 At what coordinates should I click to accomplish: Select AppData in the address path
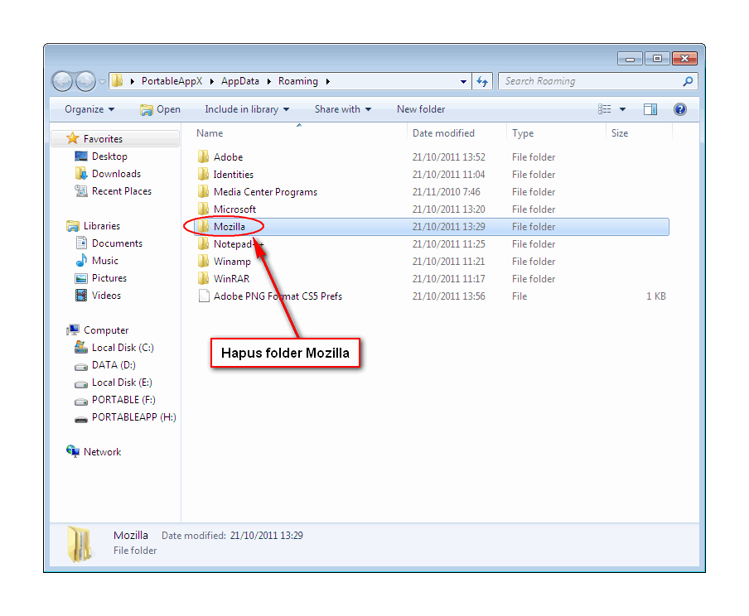239,81
